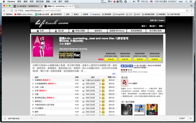
Task: Open the Home tab in site navigation
Action: pyautogui.click(x=40, y=31)
